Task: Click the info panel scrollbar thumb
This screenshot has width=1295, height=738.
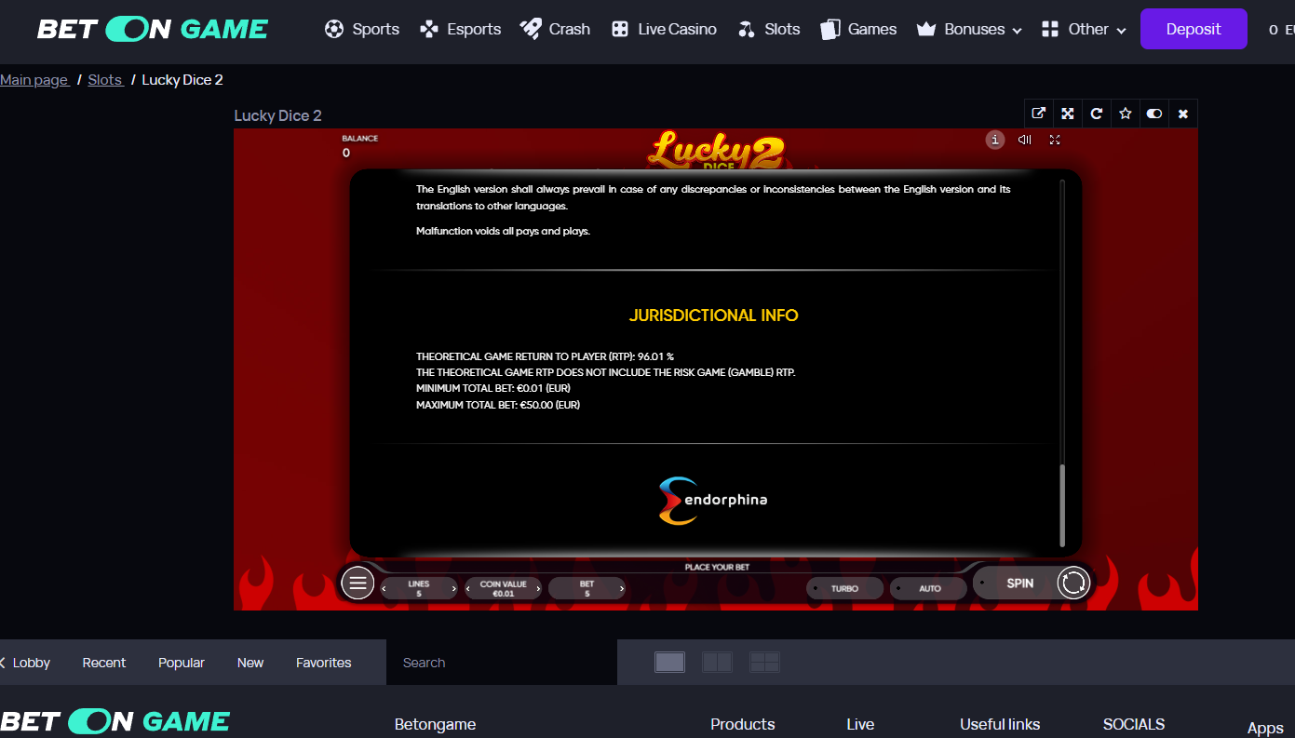Action: coord(1061,504)
